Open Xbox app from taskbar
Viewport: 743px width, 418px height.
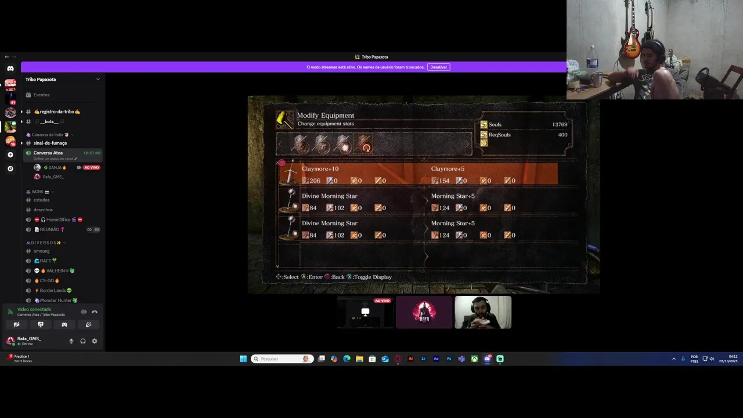pyautogui.click(x=474, y=359)
